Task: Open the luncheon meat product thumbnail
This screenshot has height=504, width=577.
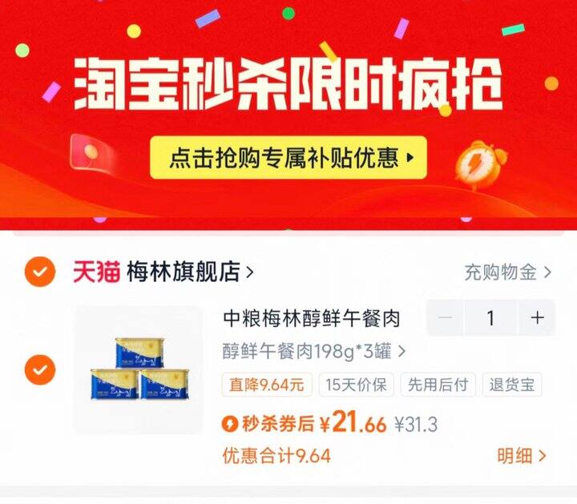Action: coord(139,369)
